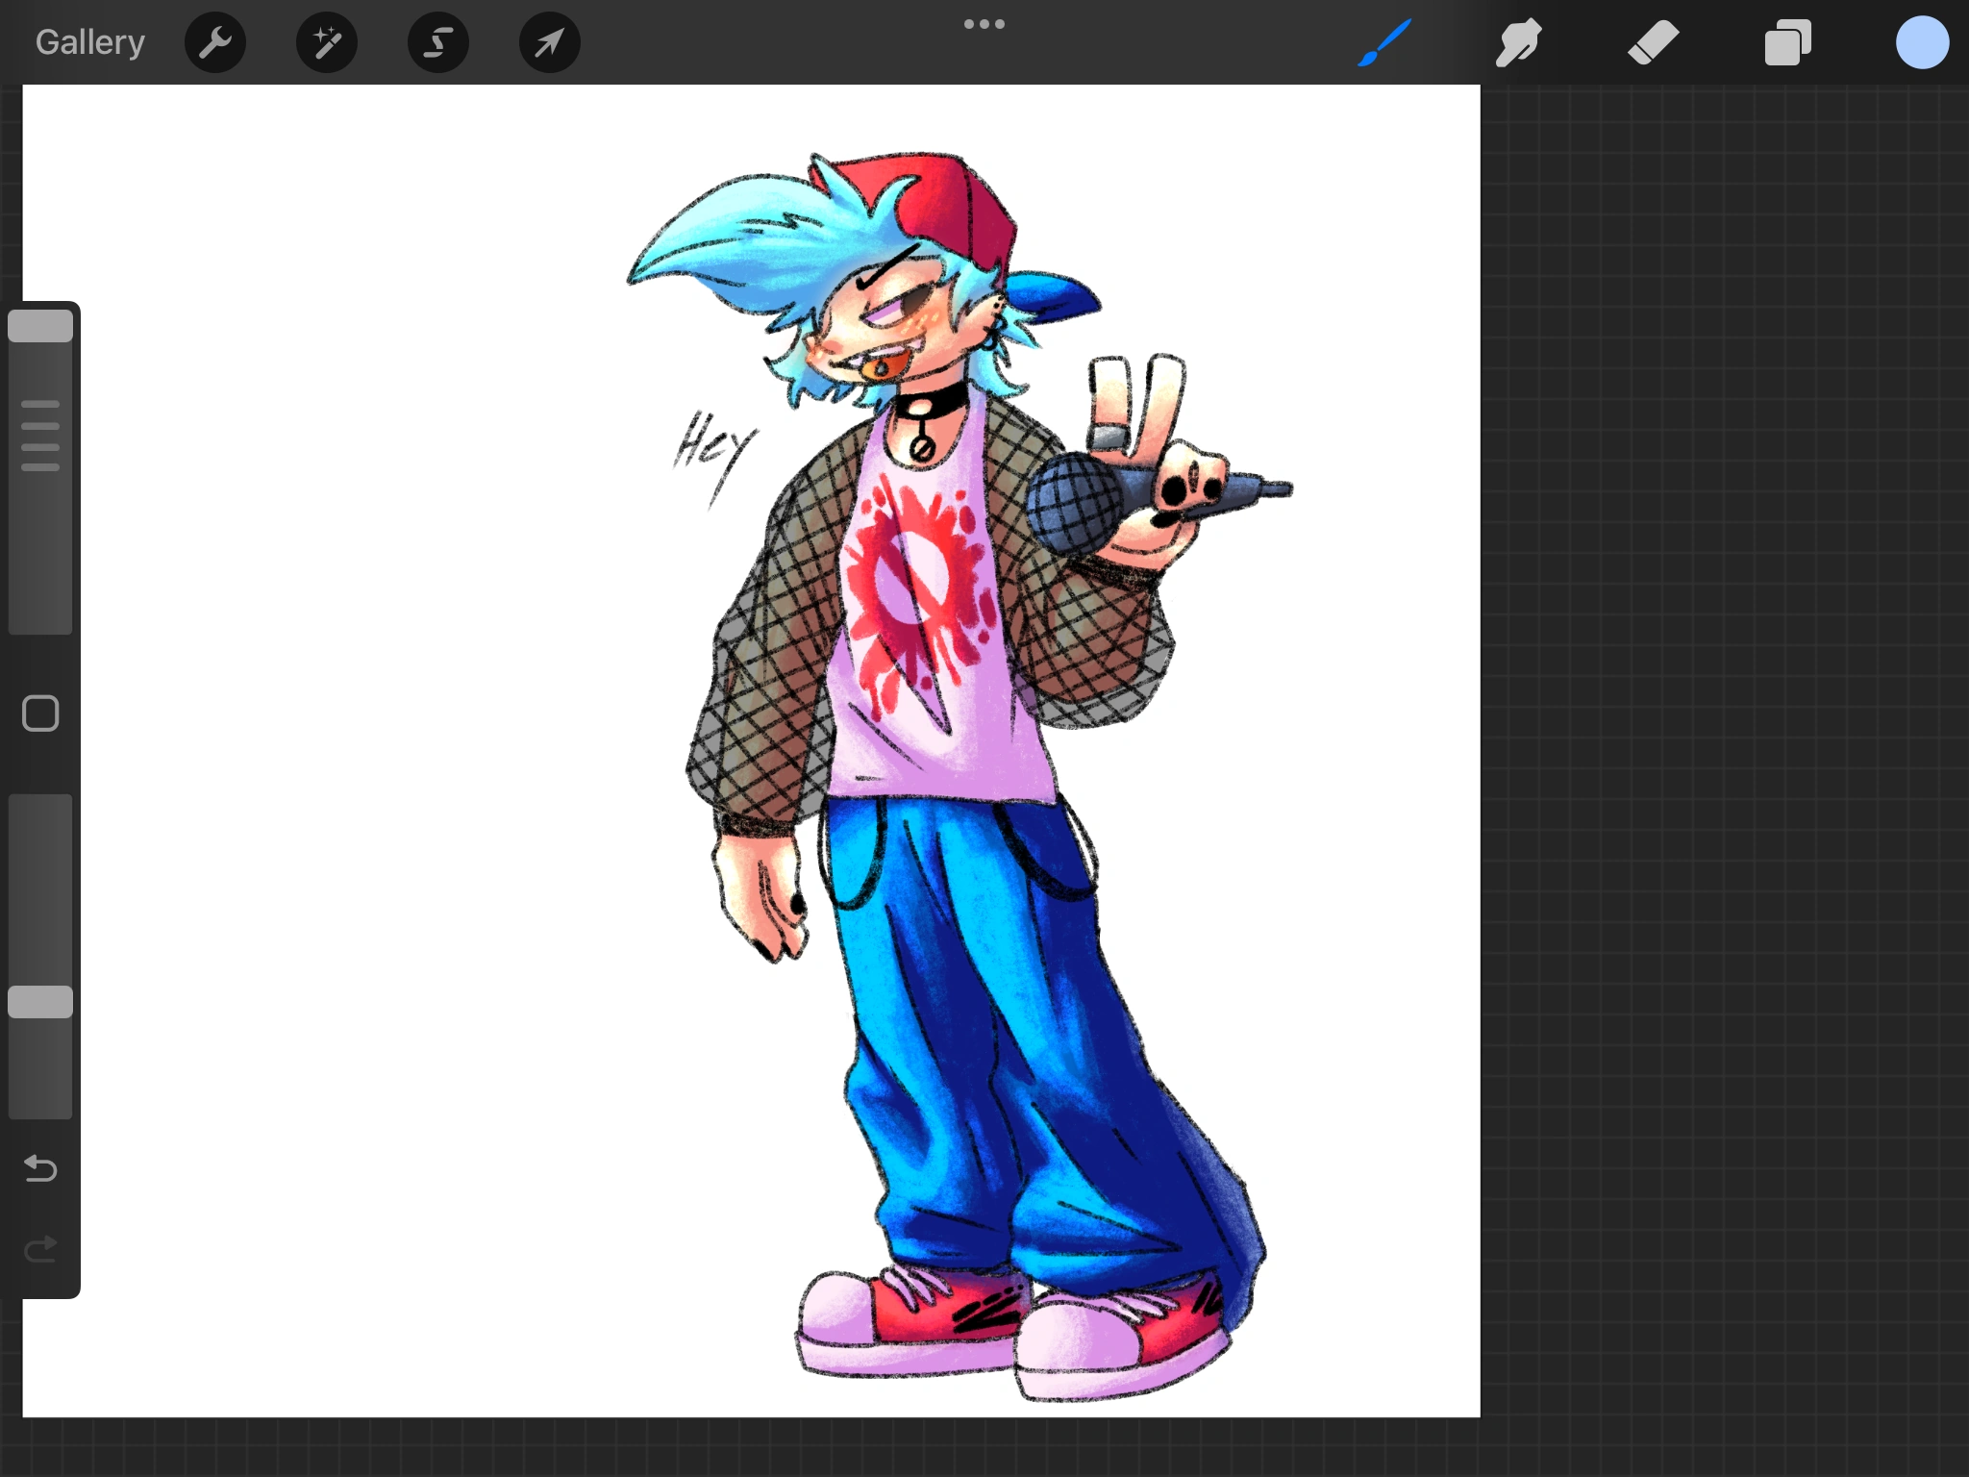The height and width of the screenshot is (1477, 1969).
Task: Select the Eraser tool
Action: [1653, 43]
